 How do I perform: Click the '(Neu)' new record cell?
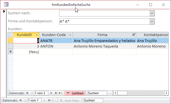pos(26,52)
